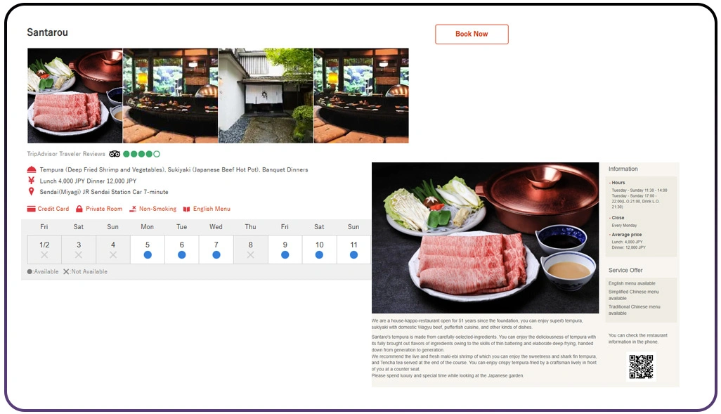Click the Non-Smoking icon
Viewport: 721px width, 414px height.
(133, 209)
